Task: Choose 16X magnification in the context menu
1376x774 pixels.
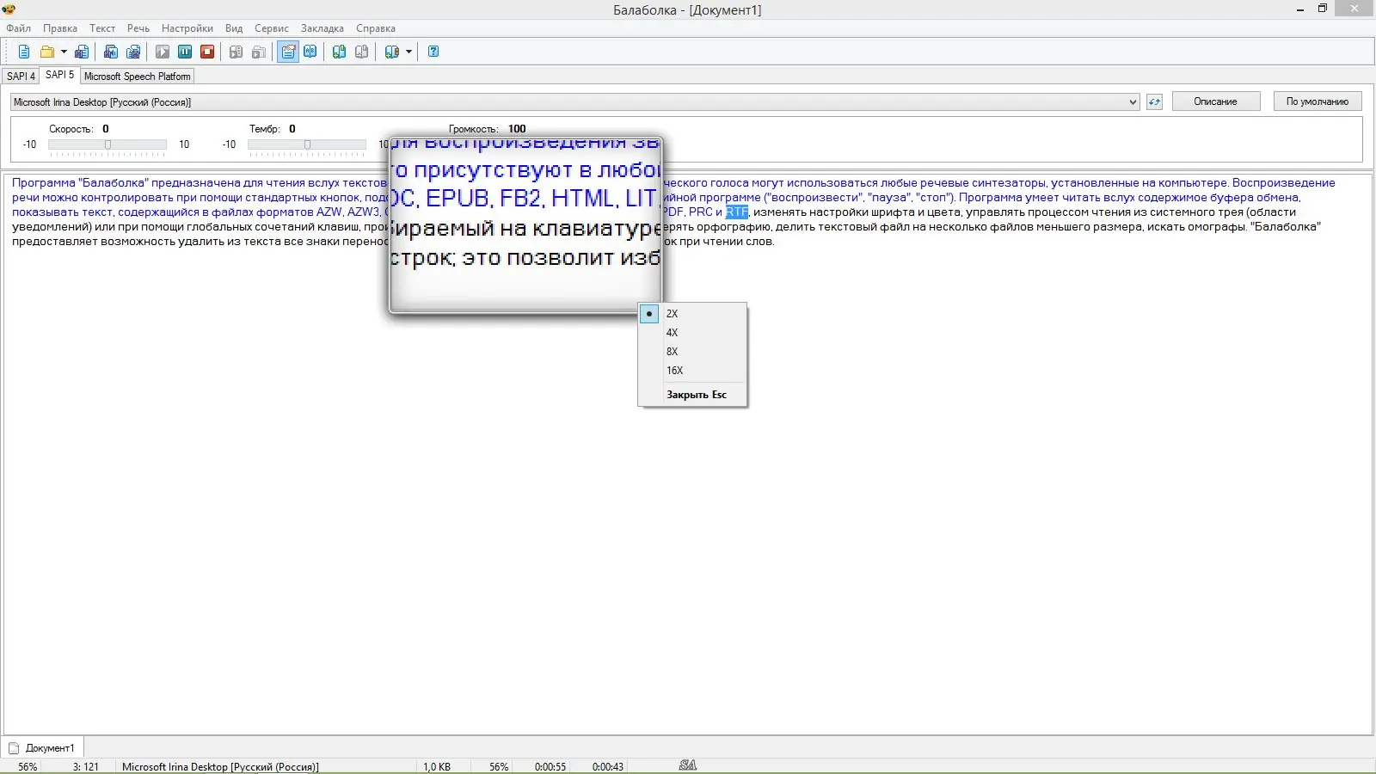Action: [x=692, y=371]
